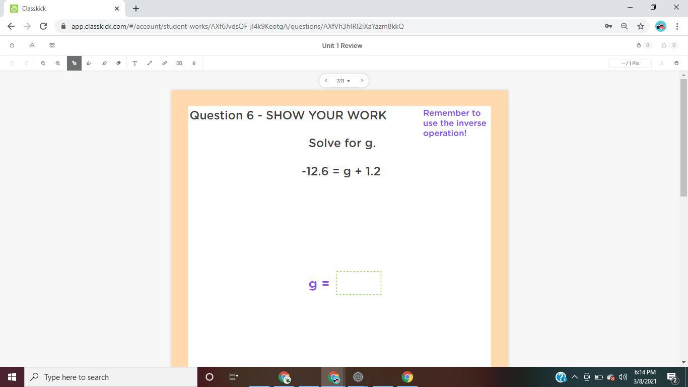Go back using the left chevron
The image size is (688, 387).
point(326,81)
